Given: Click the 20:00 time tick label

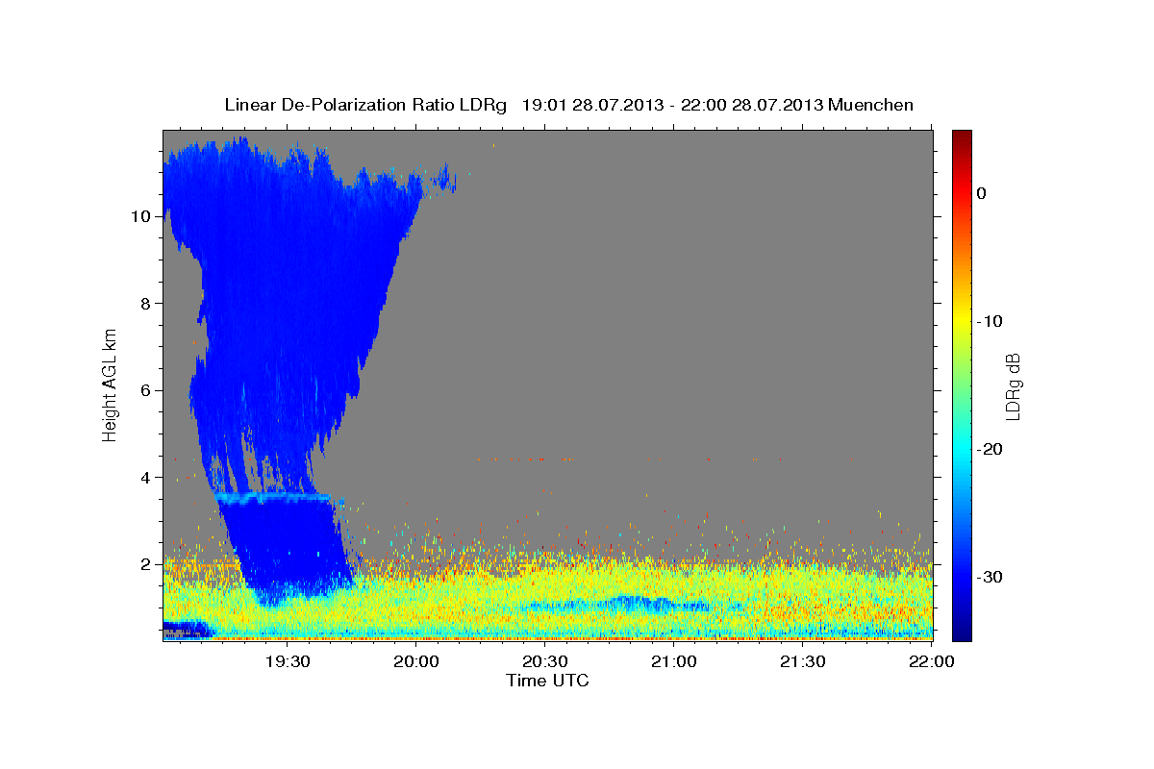Looking at the screenshot, I should point(416,662).
